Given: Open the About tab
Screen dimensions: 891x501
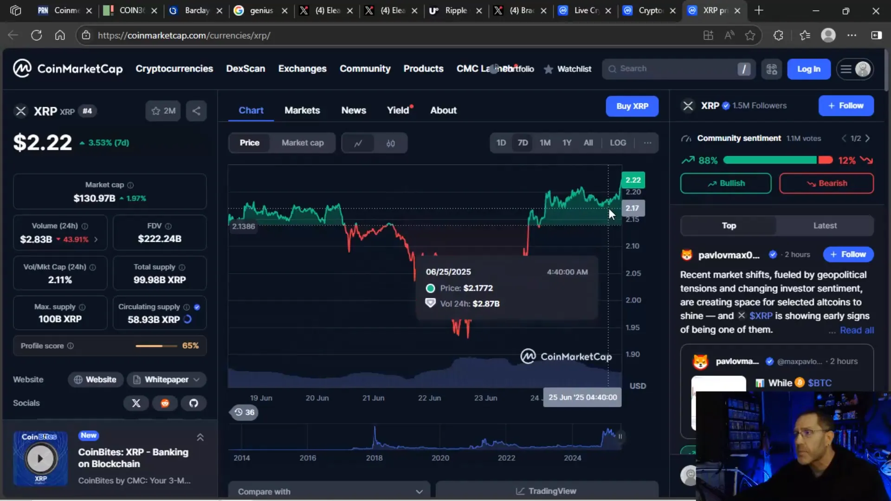Looking at the screenshot, I should pos(443,110).
